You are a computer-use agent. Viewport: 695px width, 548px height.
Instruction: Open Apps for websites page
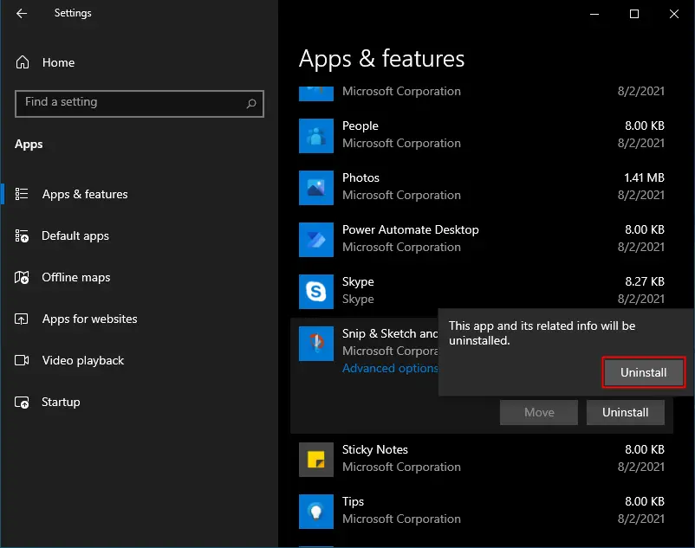click(x=89, y=319)
